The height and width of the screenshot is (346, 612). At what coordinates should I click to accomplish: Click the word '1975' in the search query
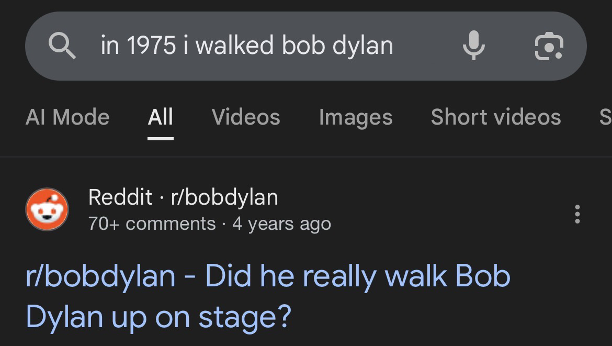point(152,46)
